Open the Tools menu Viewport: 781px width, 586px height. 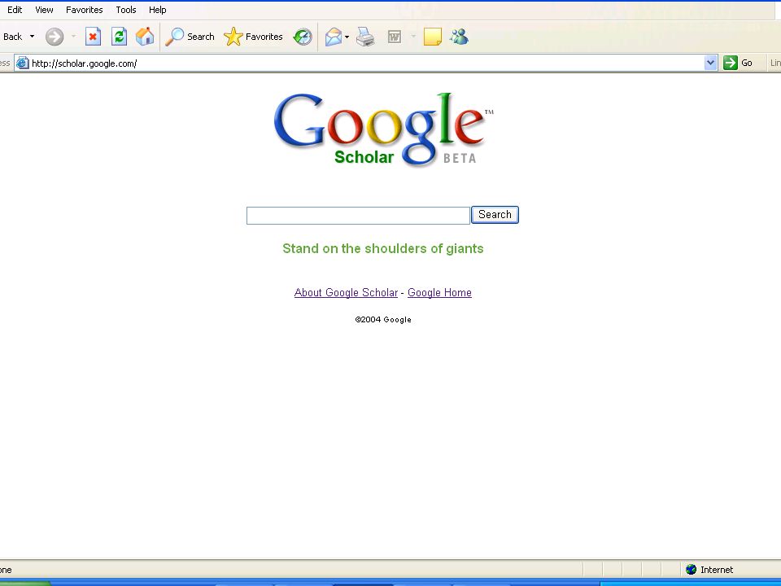[126, 10]
